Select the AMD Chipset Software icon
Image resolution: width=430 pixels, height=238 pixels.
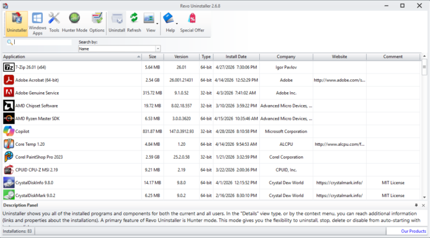[9, 106]
